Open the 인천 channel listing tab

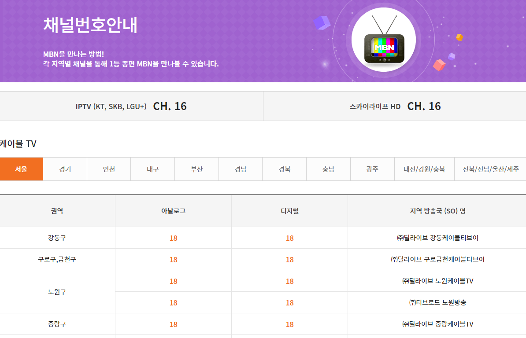[108, 169]
